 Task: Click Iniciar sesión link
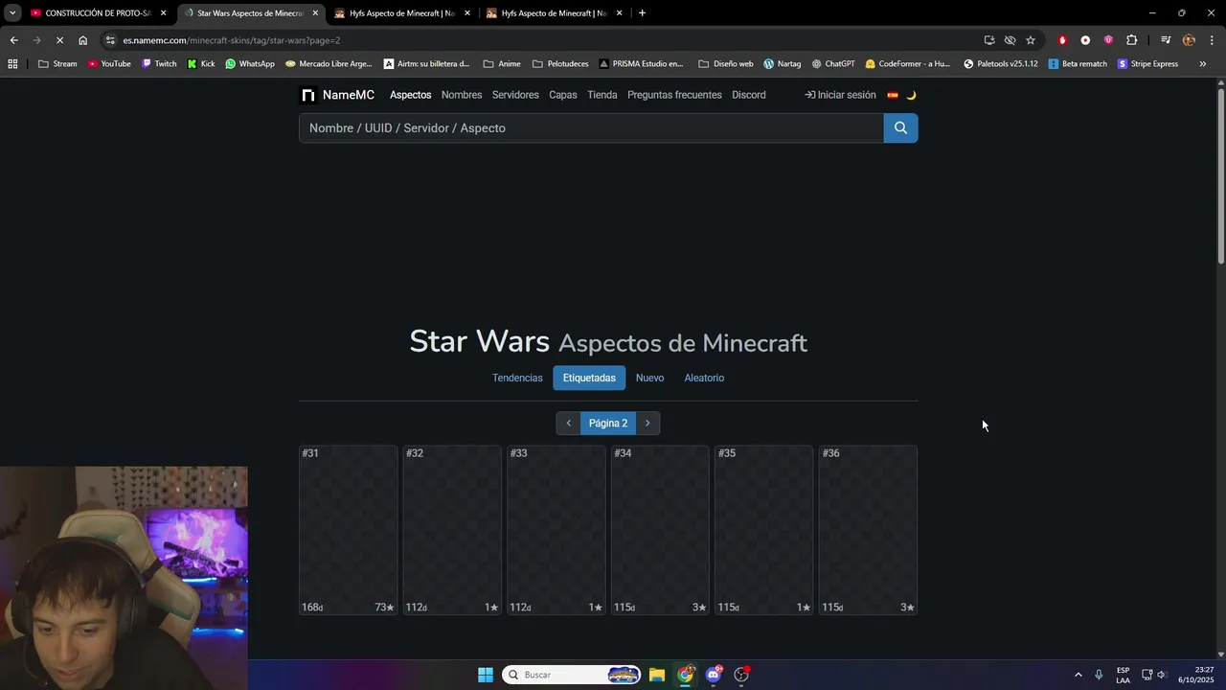[x=840, y=95]
